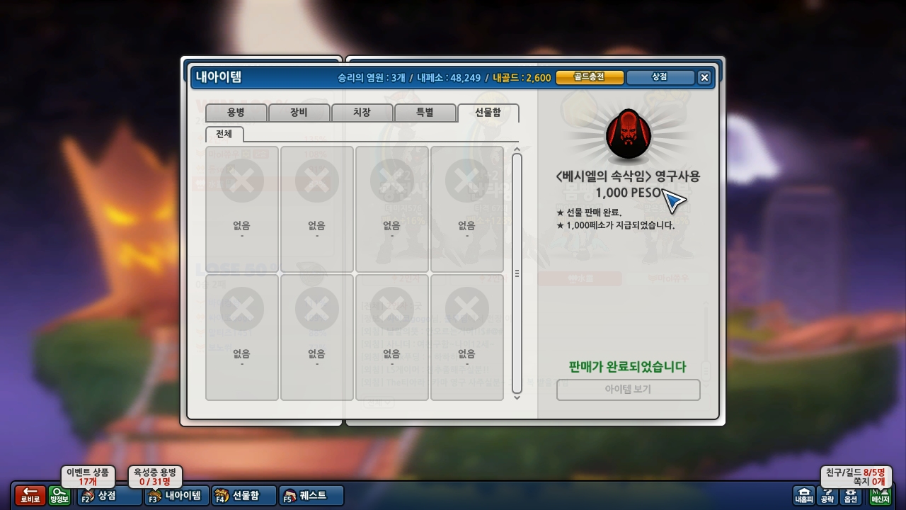Select the 치장 tab
This screenshot has height=510, width=906.
point(362,113)
